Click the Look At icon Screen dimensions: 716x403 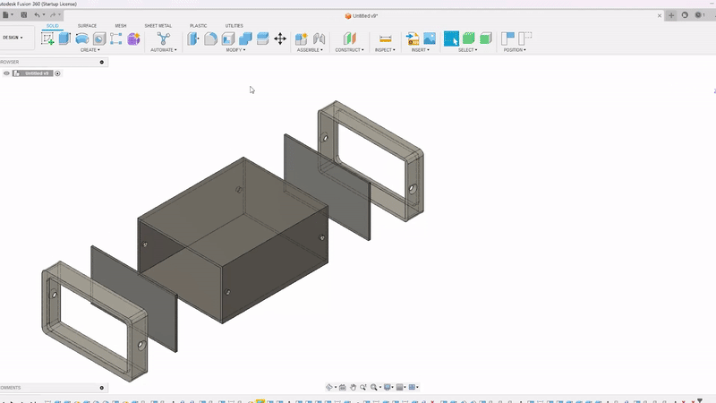tap(343, 387)
